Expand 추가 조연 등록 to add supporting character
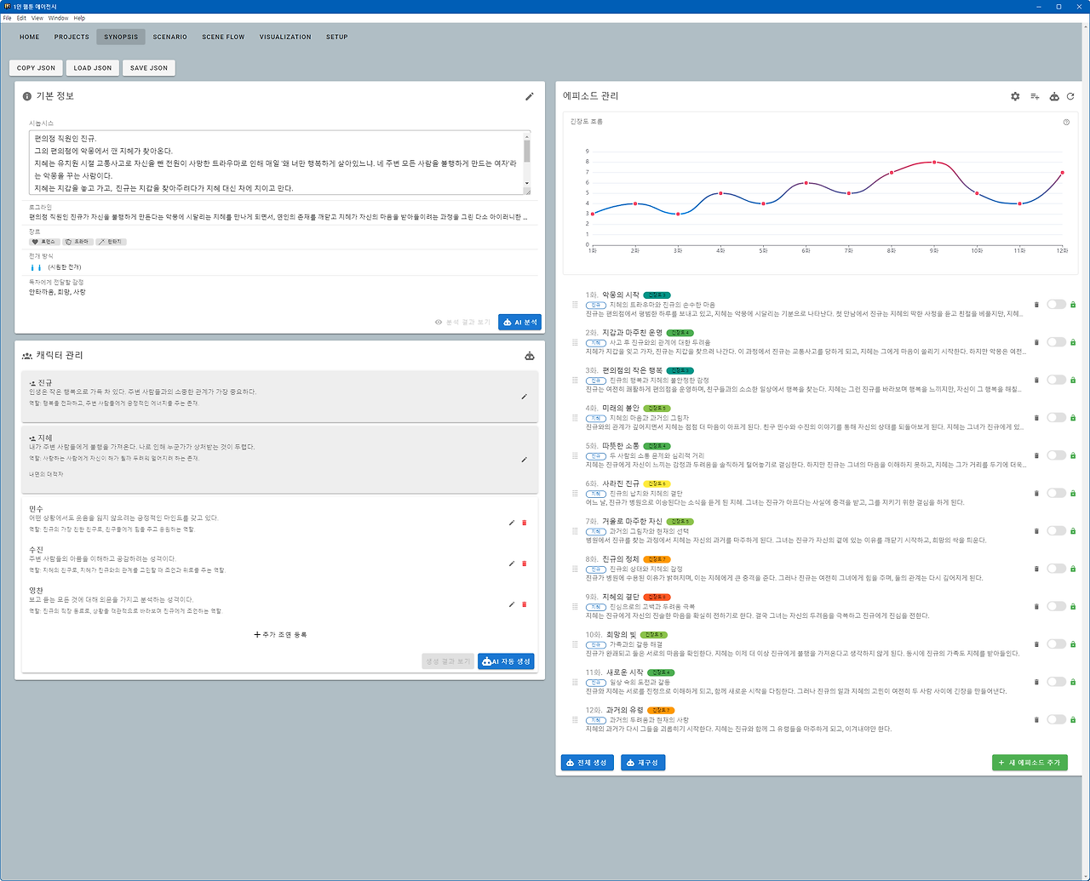Screen dimensions: 1090x881 pos(280,635)
